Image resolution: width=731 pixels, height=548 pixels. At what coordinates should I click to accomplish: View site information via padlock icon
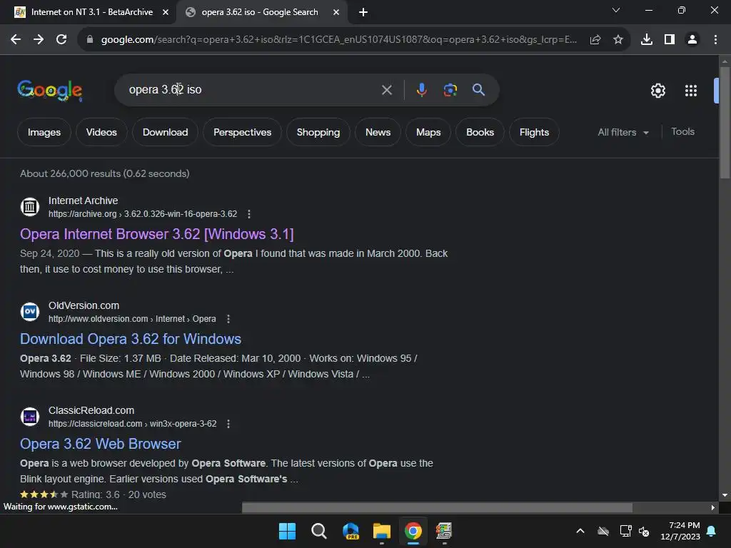[90, 40]
